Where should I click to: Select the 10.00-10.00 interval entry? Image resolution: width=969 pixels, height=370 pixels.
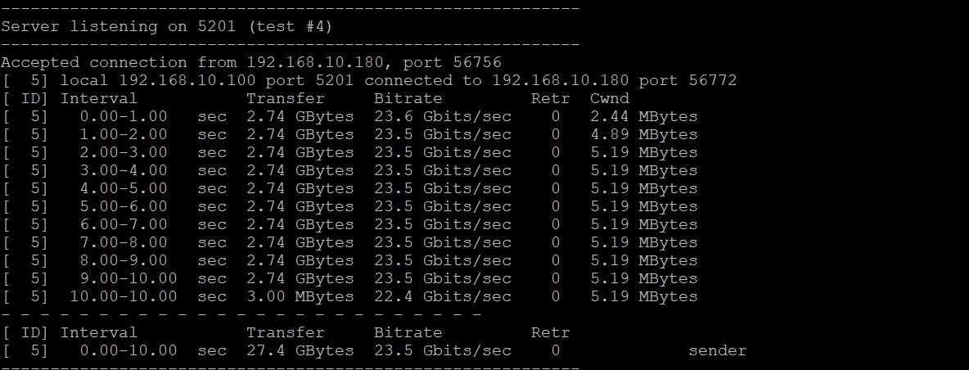pos(123,296)
